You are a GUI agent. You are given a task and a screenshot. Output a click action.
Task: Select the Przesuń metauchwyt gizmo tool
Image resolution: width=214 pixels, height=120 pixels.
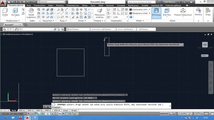(x=183, y=12)
